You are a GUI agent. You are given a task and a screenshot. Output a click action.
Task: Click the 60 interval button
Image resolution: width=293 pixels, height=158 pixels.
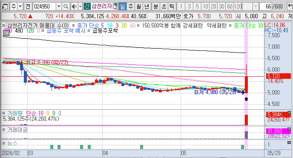[230, 7]
